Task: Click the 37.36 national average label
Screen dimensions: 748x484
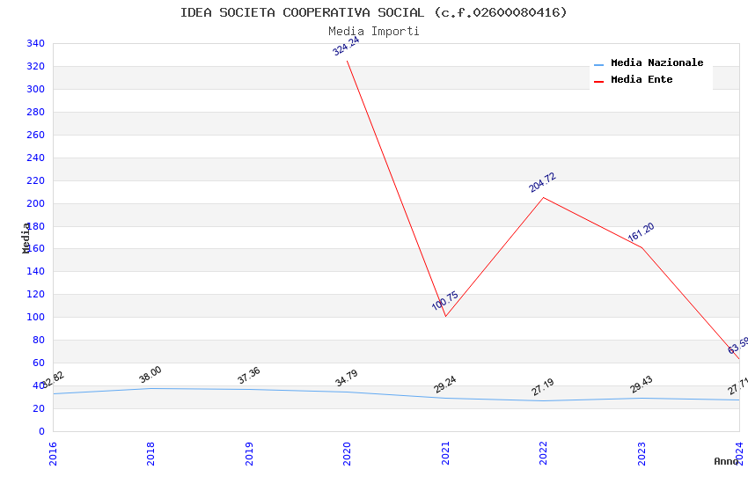Action: click(x=249, y=375)
